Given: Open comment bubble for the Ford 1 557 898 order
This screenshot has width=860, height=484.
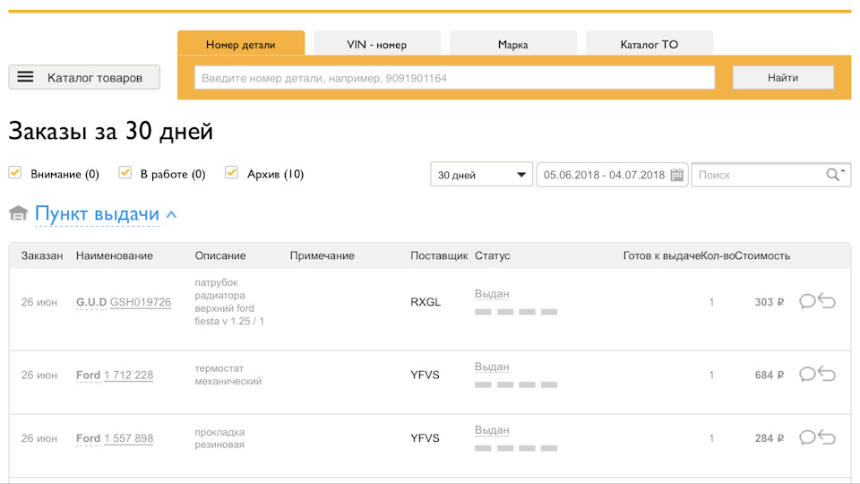Looking at the screenshot, I should coord(807,437).
